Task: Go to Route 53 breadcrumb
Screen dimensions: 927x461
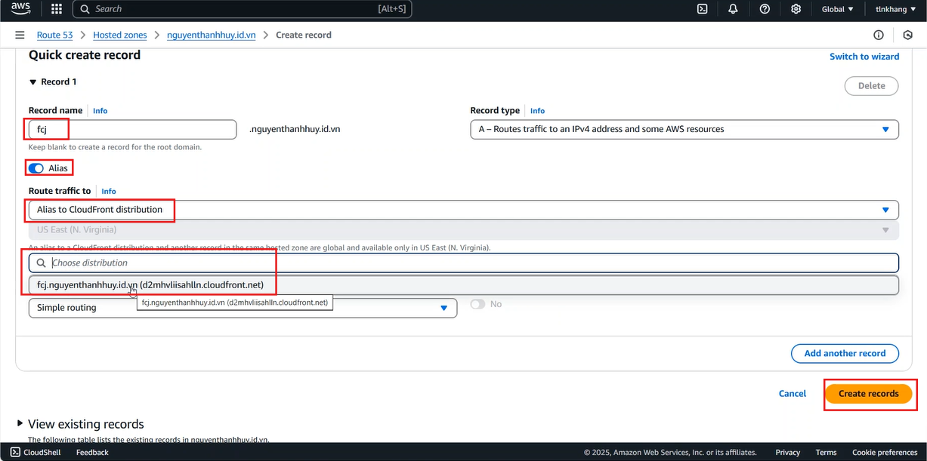Action: [x=54, y=35]
